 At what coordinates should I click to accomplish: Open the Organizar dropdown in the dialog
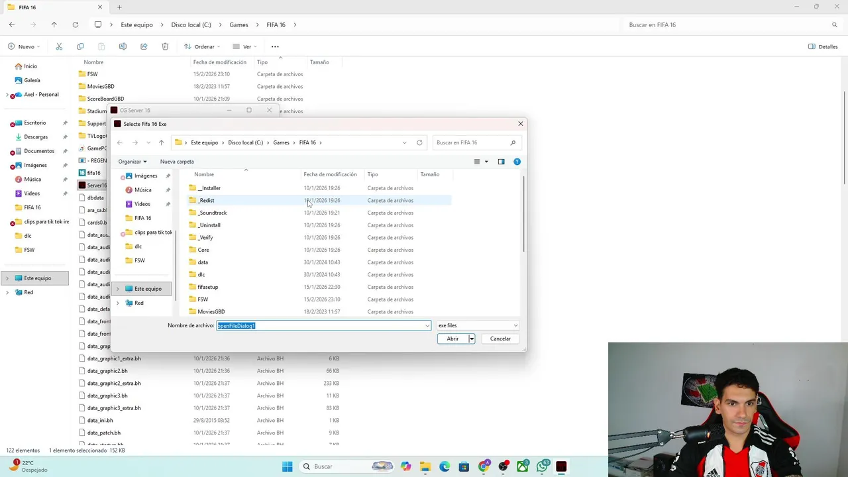[132, 162]
